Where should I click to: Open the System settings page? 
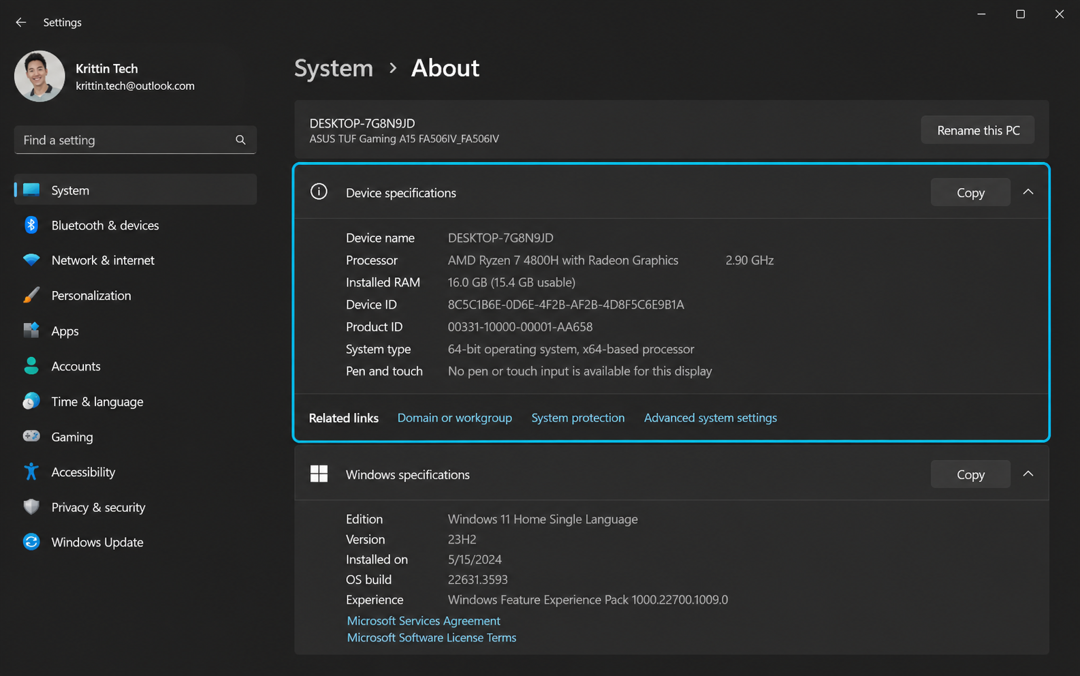point(136,190)
